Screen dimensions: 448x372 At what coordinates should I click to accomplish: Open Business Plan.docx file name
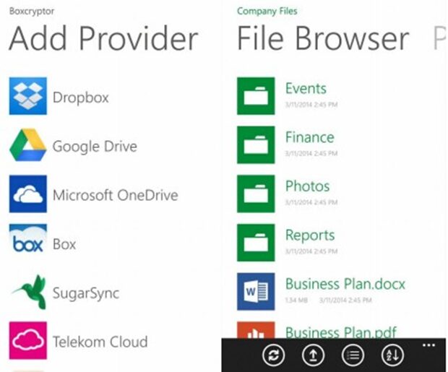coord(345,284)
